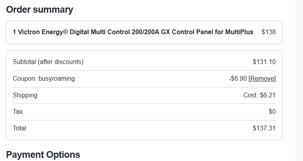Select the $137.31 total amount
Viewport: 303px width, 161px height.
264,128
